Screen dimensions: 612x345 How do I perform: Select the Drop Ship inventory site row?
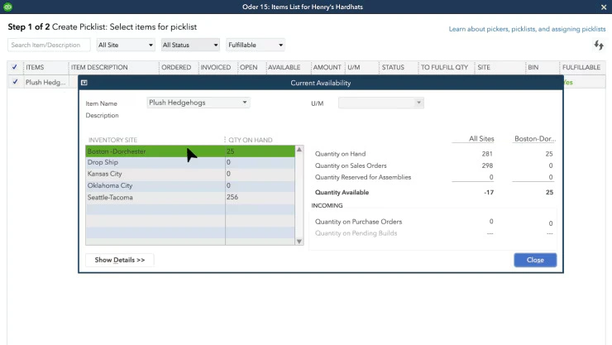pos(190,162)
